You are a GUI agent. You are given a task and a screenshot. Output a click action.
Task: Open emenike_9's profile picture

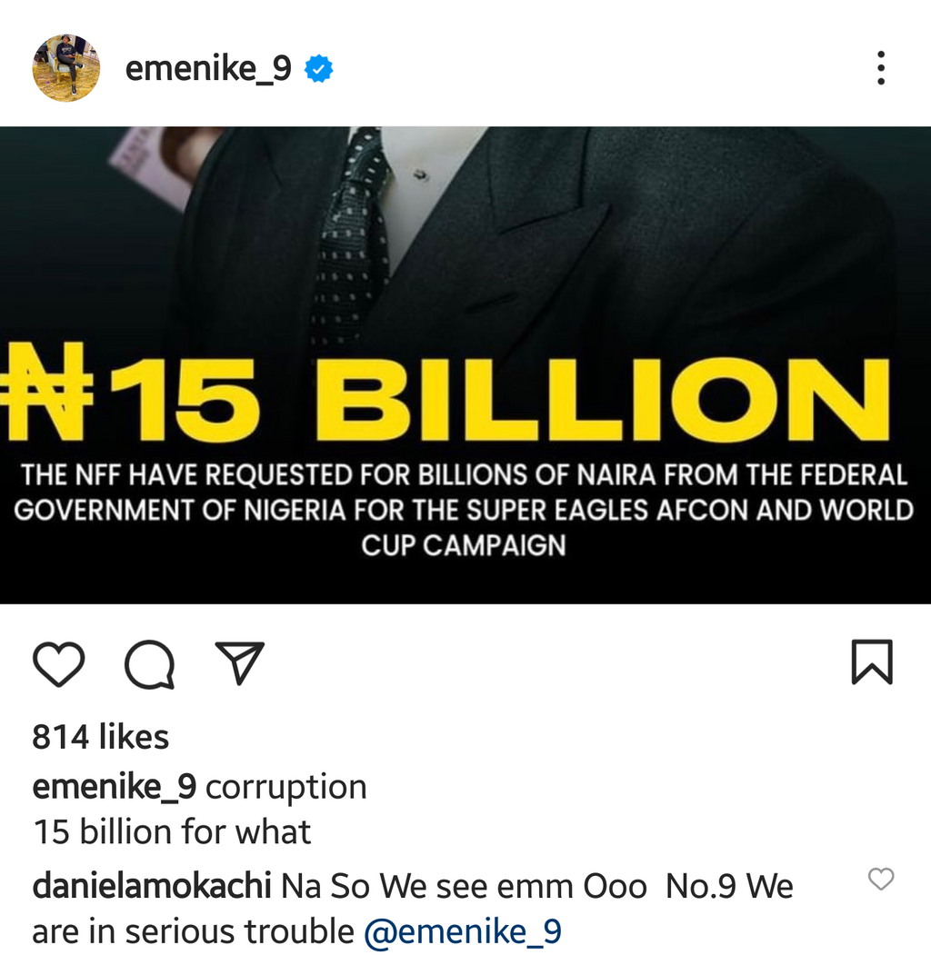65,66
